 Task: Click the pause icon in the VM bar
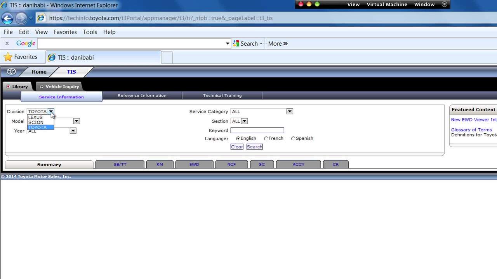point(445,5)
